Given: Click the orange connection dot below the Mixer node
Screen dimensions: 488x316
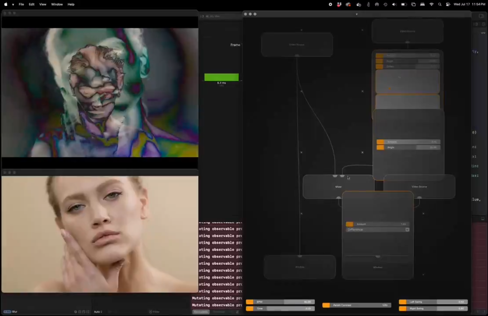Looking at the screenshot, I should coord(339,198).
